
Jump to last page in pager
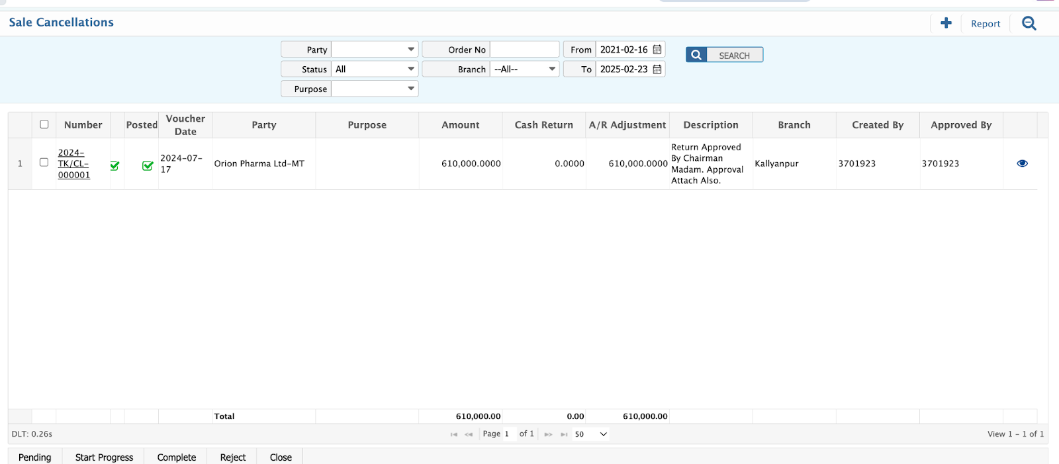click(x=564, y=434)
